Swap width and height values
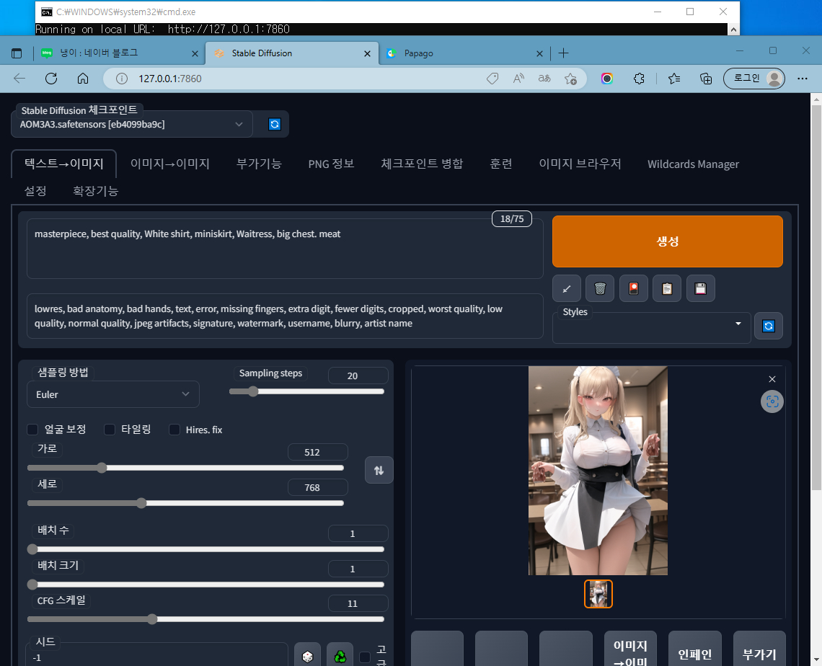The height and width of the screenshot is (666, 822). [379, 470]
